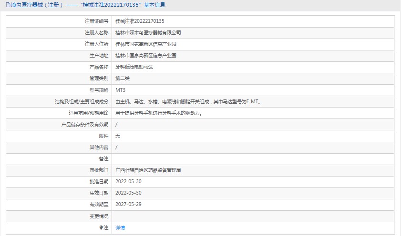Click the 注册人名称 label
Image resolution: width=401 pixels, height=236 pixels.
pos(97,33)
